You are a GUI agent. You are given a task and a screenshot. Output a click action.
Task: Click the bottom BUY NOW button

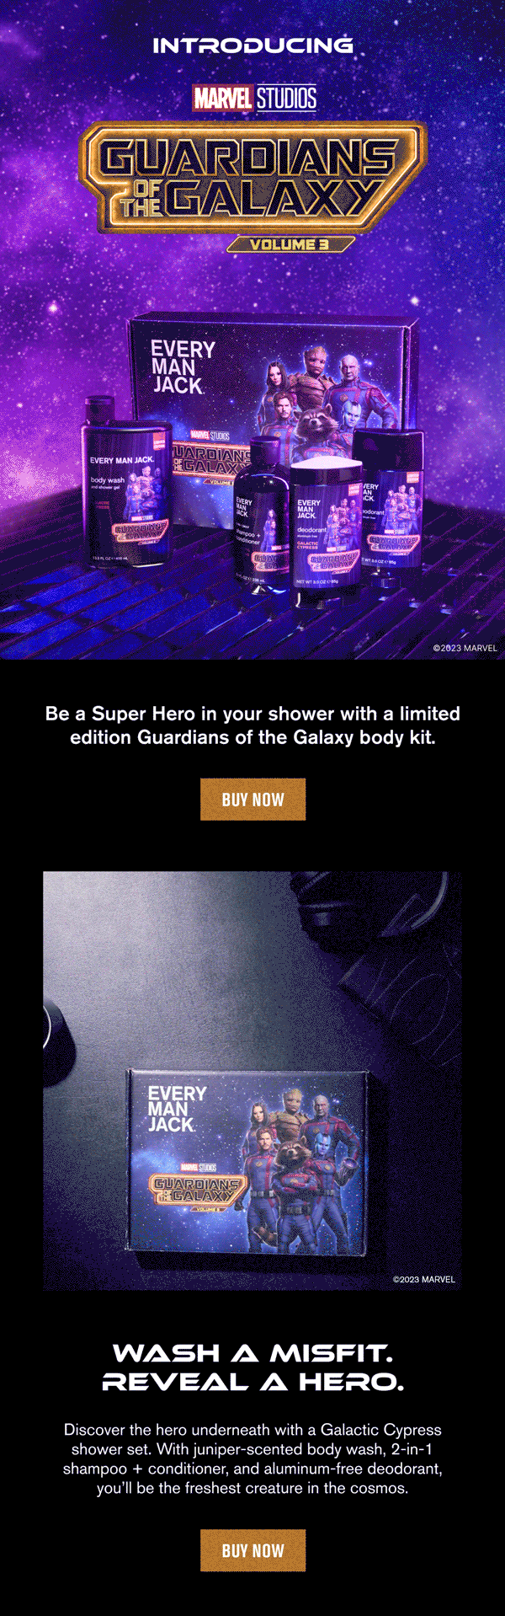(252, 1550)
